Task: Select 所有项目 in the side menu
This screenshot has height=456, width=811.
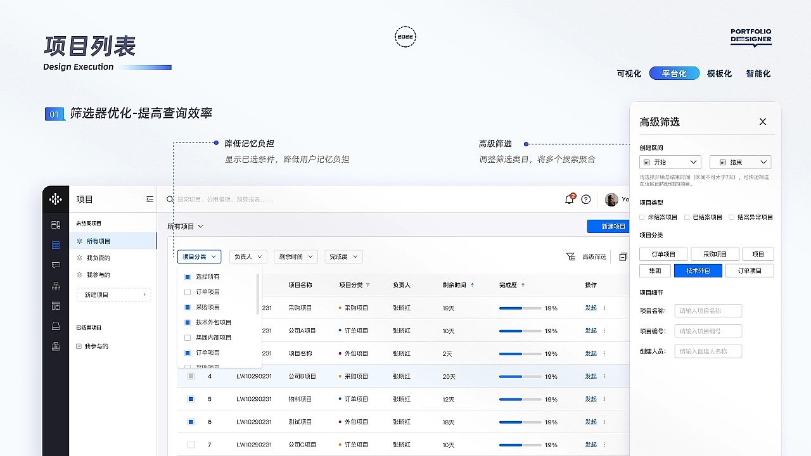Action: tap(113, 241)
